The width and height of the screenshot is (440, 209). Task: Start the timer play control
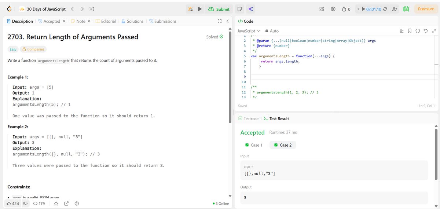pos(363,9)
